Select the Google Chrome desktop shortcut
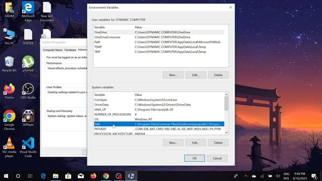This screenshot has width=322, height=181. tap(9, 120)
